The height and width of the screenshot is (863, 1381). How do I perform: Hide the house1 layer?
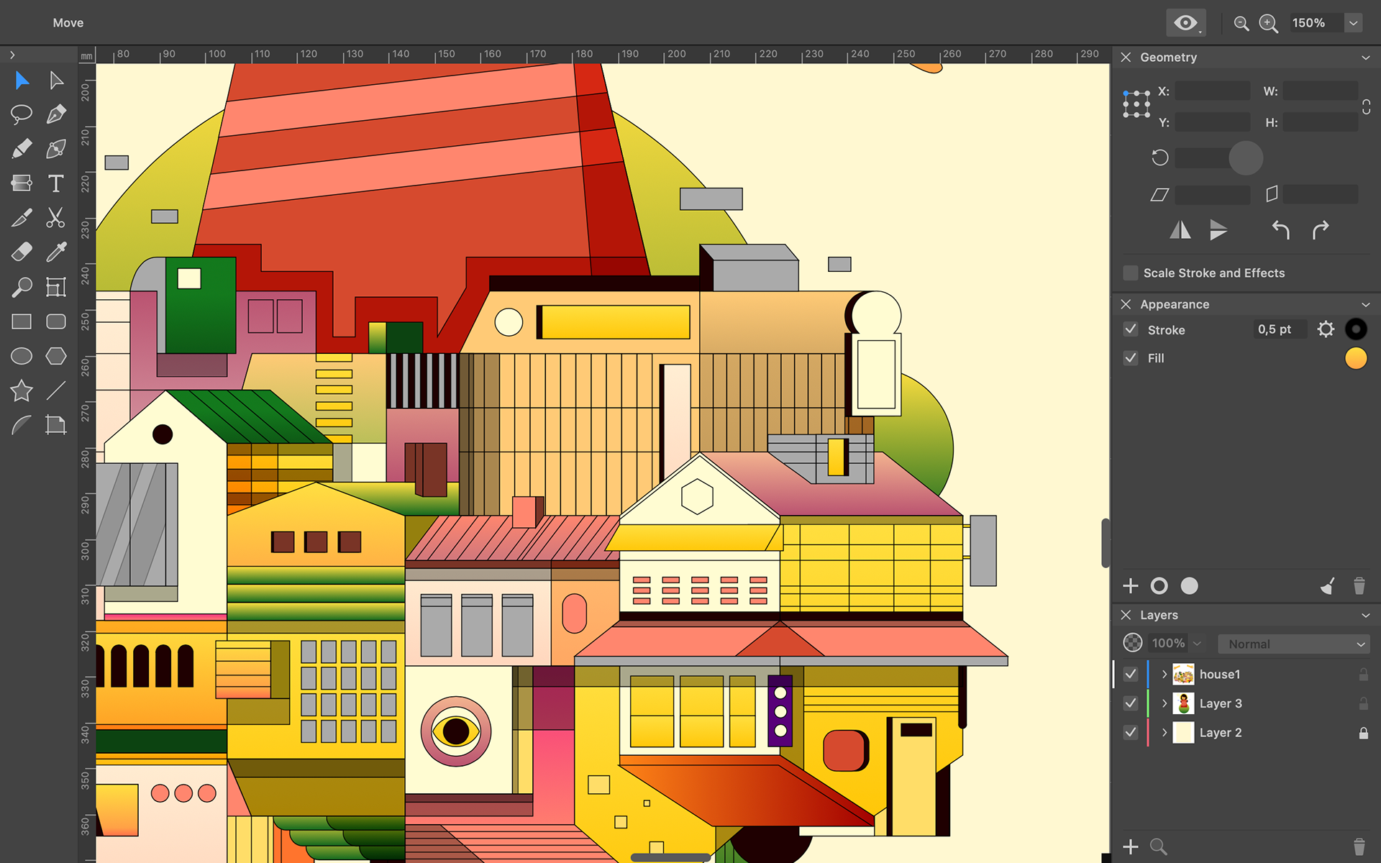point(1131,674)
